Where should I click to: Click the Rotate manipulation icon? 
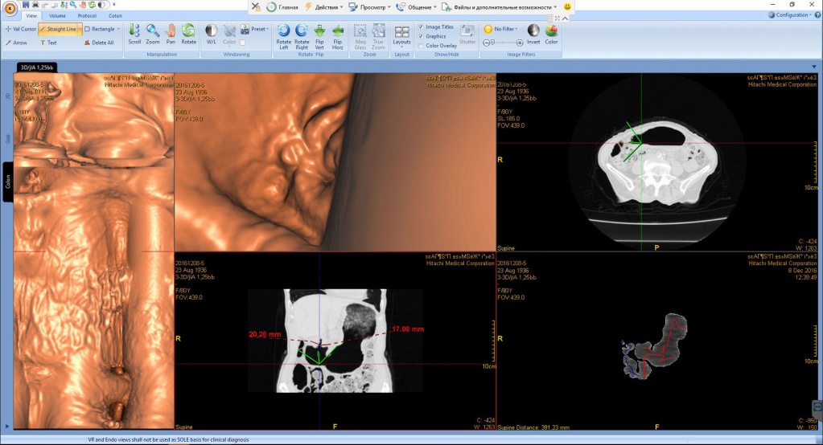pyautogui.click(x=188, y=33)
